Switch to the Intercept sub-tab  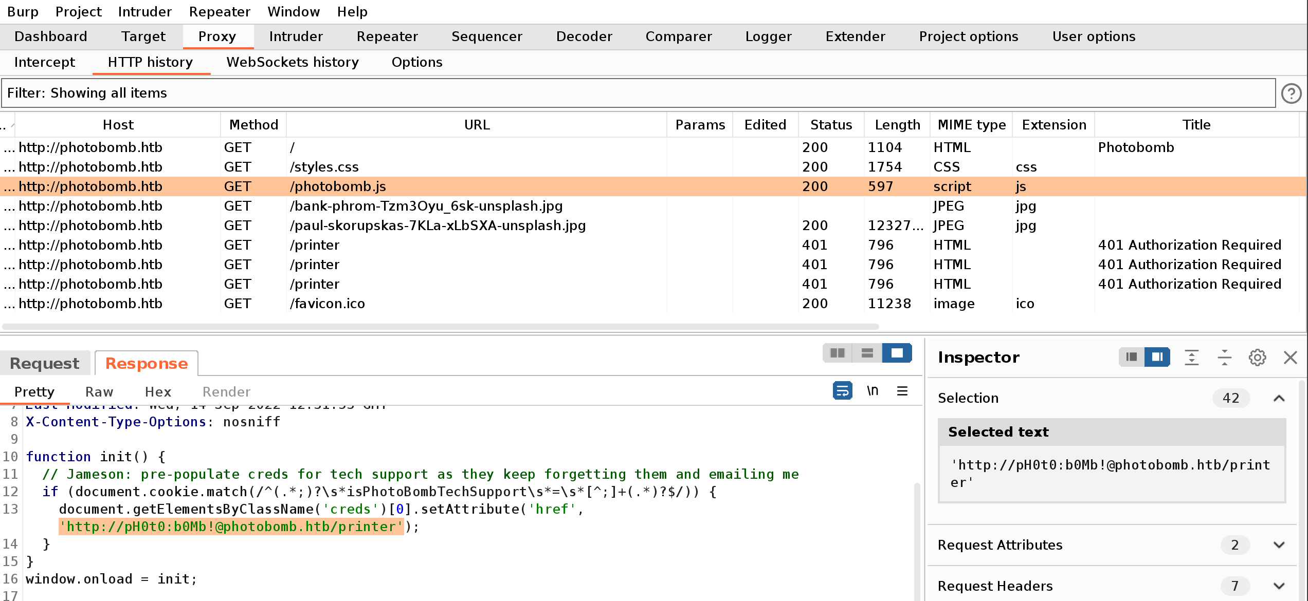pos(45,62)
